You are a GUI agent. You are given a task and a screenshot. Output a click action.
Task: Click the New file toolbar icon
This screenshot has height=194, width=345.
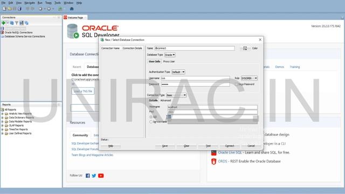coord(4,9)
